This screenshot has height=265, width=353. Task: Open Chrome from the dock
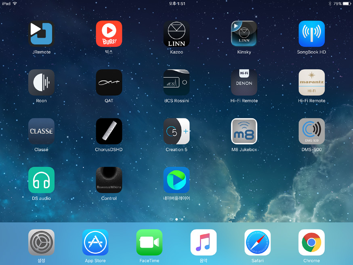311,242
